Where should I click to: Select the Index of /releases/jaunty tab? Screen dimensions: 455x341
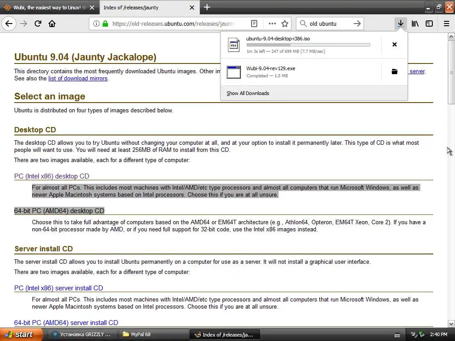149,8
